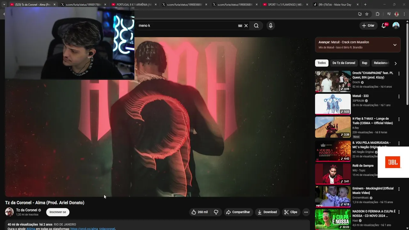Open K-Fley & T-MAX Longe de Tudo thumbnail
This screenshot has width=409, height=230.
coord(333,127)
